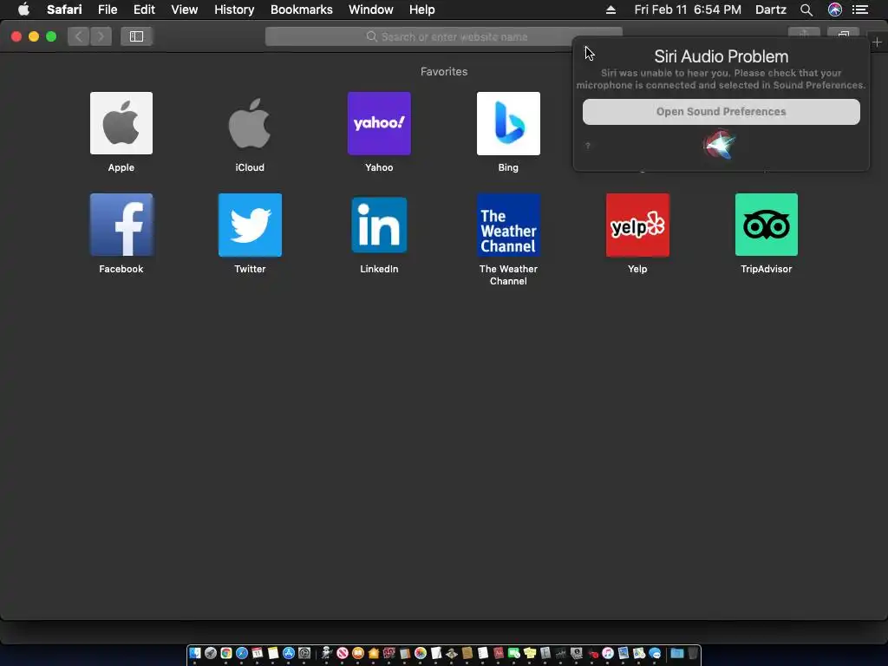Screen dimensions: 888x666
Task: Click the Safari back arrow button
Action: tap(79, 36)
